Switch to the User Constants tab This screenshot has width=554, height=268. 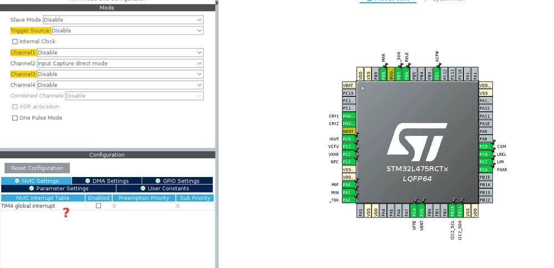[165, 189]
